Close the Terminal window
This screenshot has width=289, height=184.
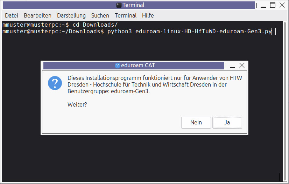[282, 5]
